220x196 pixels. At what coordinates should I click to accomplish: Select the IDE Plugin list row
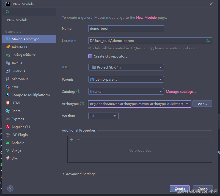[x=29, y=135]
